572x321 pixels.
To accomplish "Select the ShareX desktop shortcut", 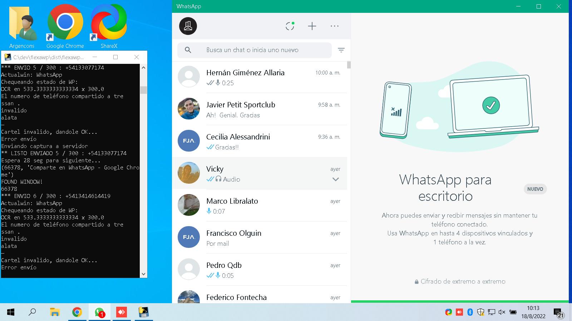I will point(109,27).
